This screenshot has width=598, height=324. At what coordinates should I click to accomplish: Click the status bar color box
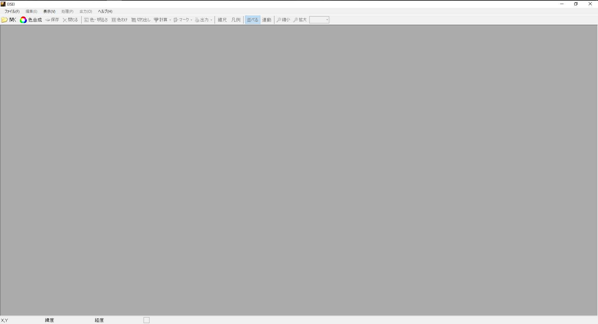[147, 320]
